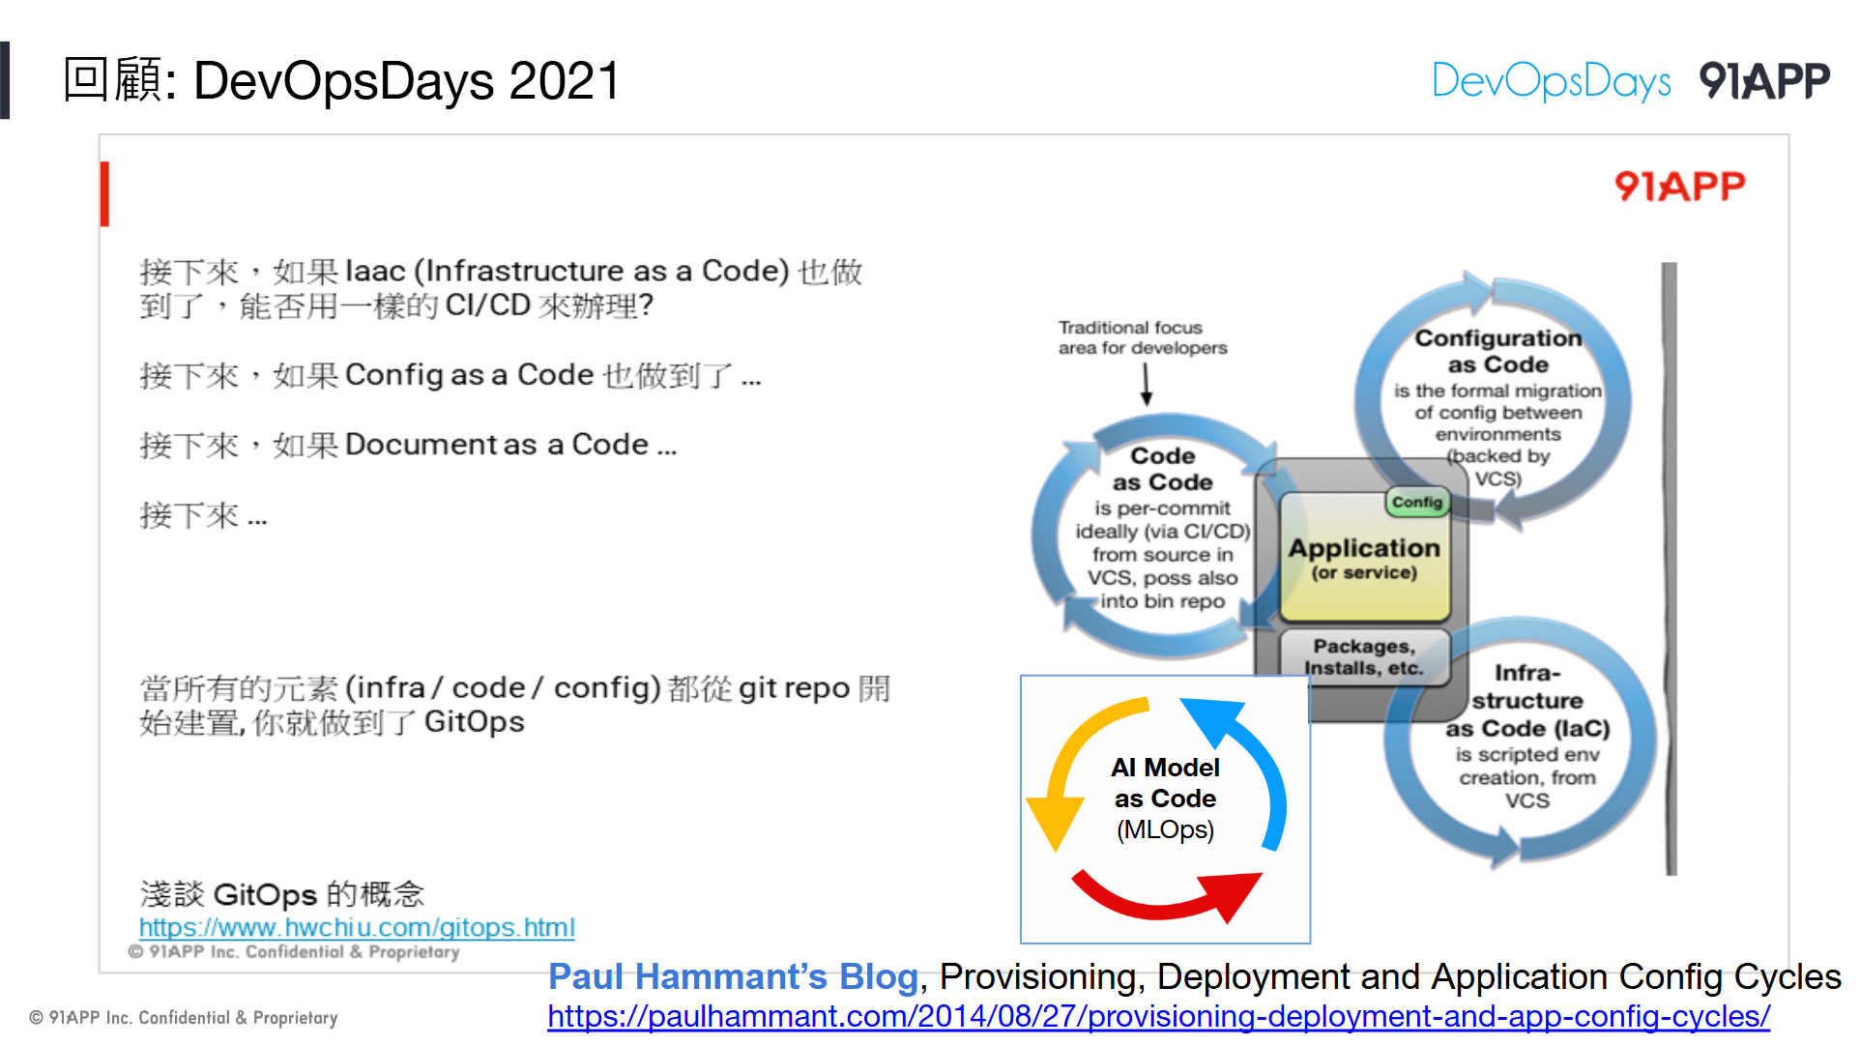Click the red 91APP logo in slide
The height and width of the screenshot is (1046, 1860).
pyautogui.click(x=1679, y=187)
